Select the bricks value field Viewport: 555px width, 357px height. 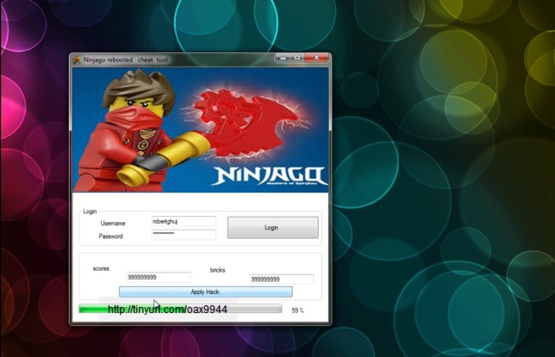281,279
